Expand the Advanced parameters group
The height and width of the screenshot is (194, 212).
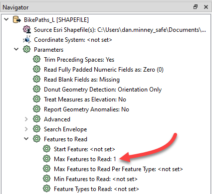coord(26,119)
